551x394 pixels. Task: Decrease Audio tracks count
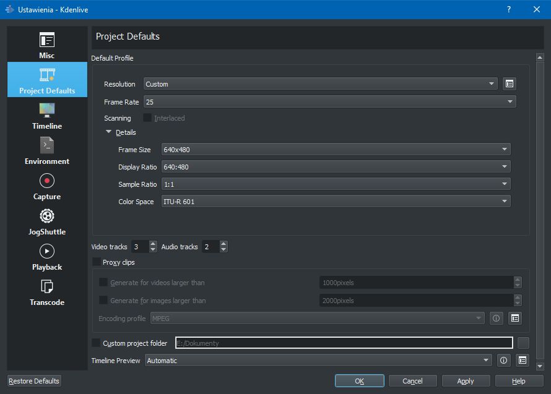(x=223, y=249)
